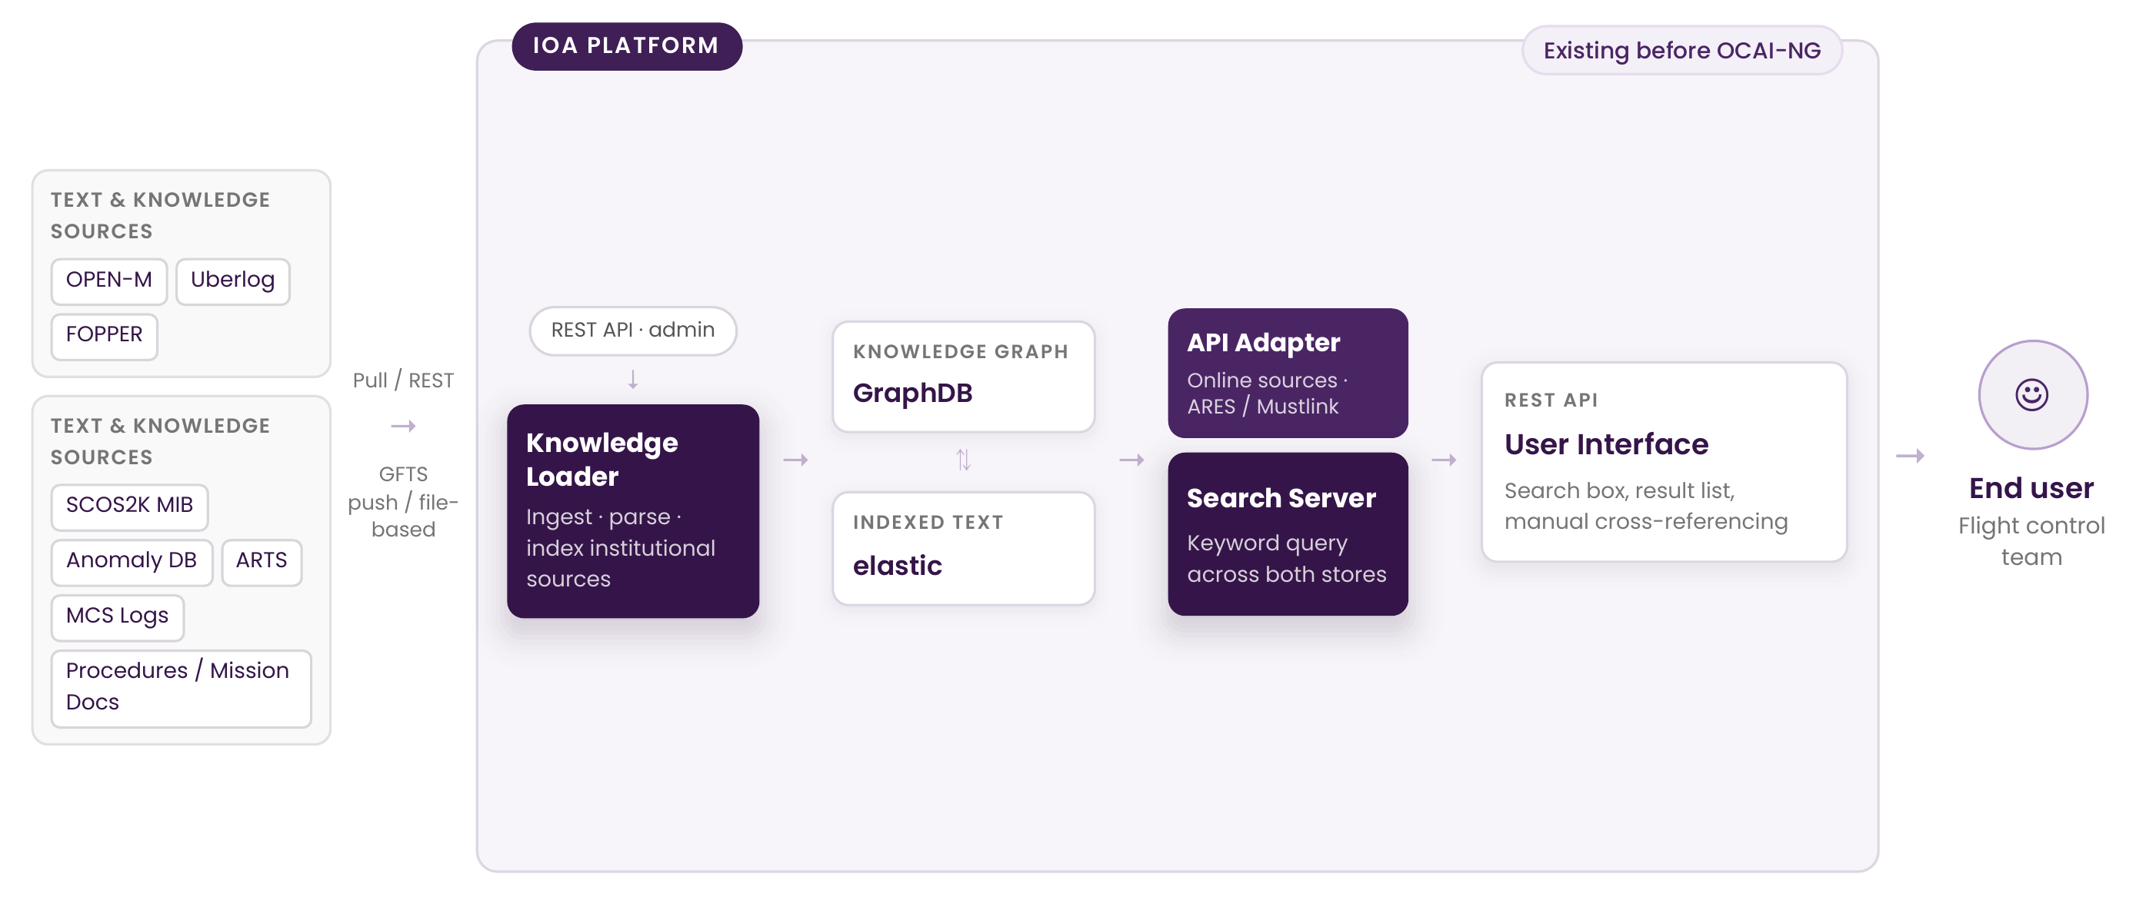Click the down arrow below REST API admin
The image size is (2146, 907).
pos(632,380)
